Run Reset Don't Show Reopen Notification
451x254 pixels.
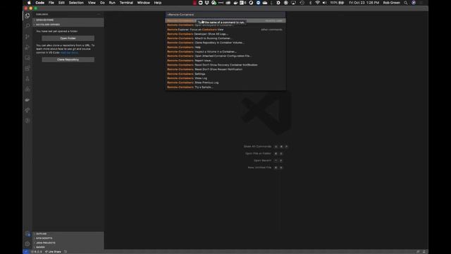point(225,69)
